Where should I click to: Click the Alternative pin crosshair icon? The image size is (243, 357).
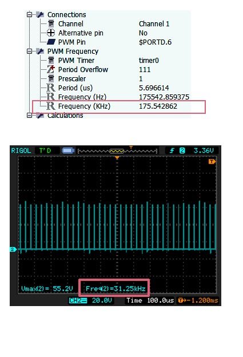pyautogui.click(x=51, y=33)
